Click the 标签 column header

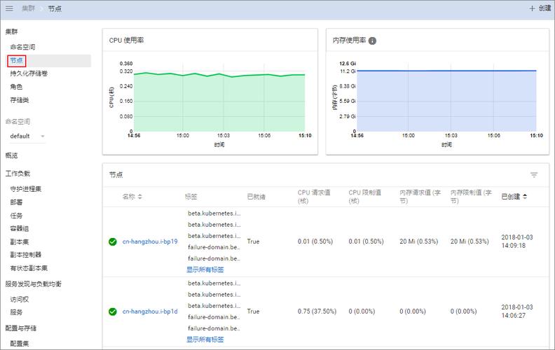click(191, 197)
